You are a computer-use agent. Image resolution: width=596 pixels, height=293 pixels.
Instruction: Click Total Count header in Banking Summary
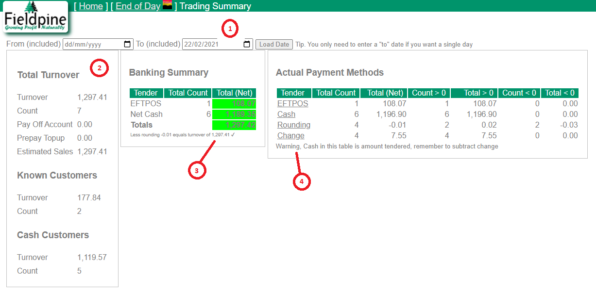(x=187, y=93)
